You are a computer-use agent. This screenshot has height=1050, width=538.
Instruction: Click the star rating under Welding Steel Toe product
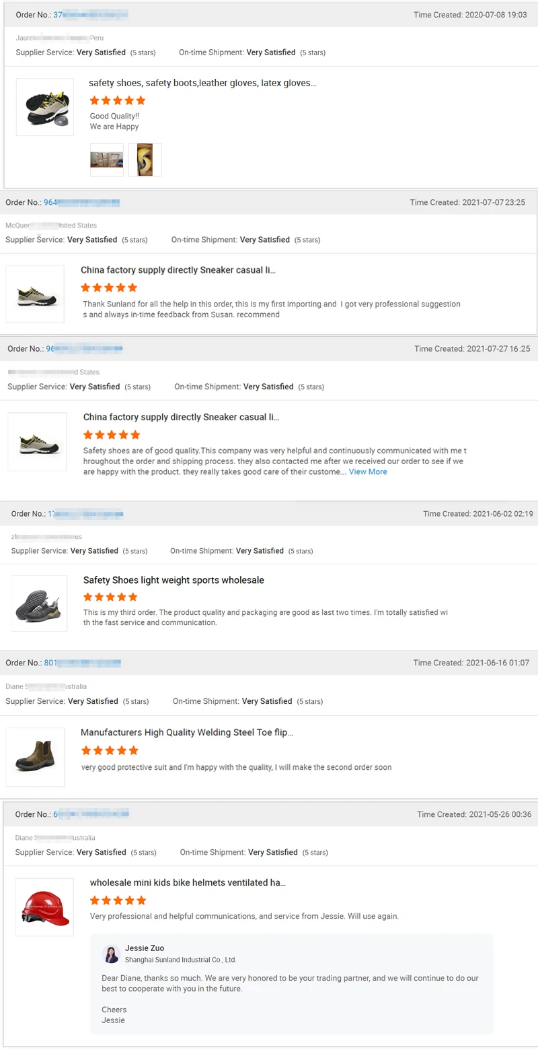(x=110, y=750)
